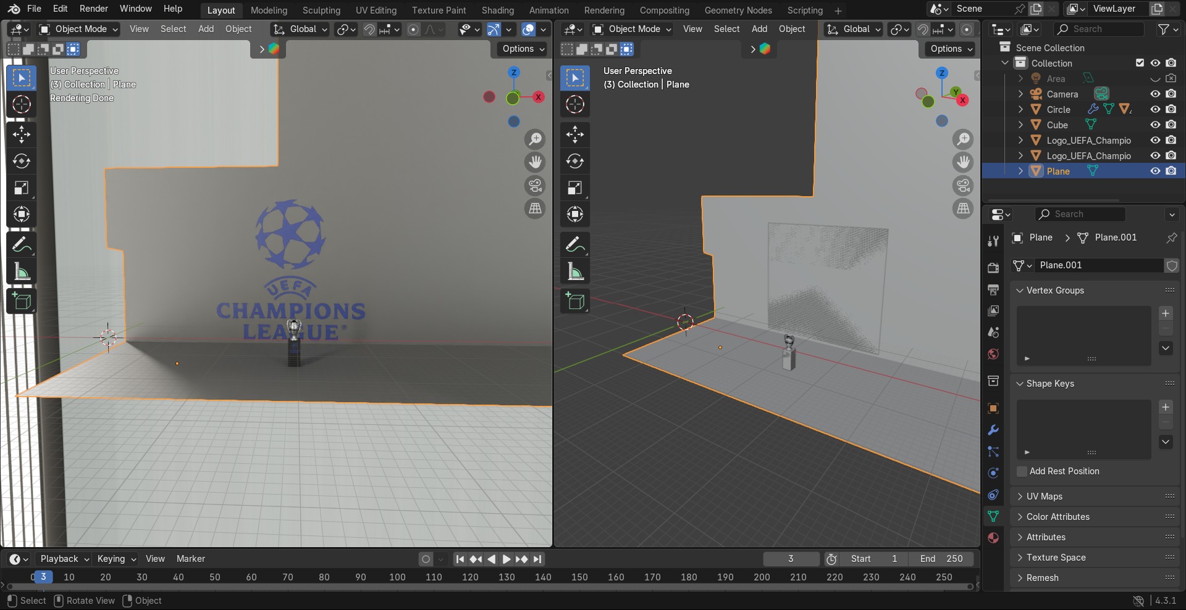Click the Start frame field
This screenshot has height=610, width=1186.
pos(874,559)
